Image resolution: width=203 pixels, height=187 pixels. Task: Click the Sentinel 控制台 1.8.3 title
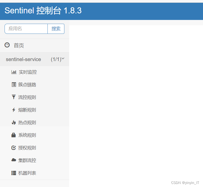(43, 11)
